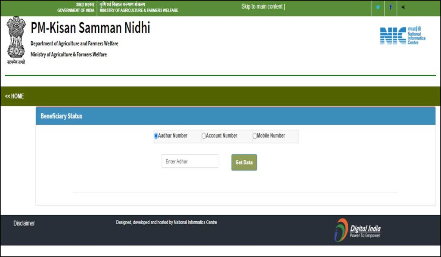Select the Account Number radio button
The image size is (441, 257).
point(203,136)
